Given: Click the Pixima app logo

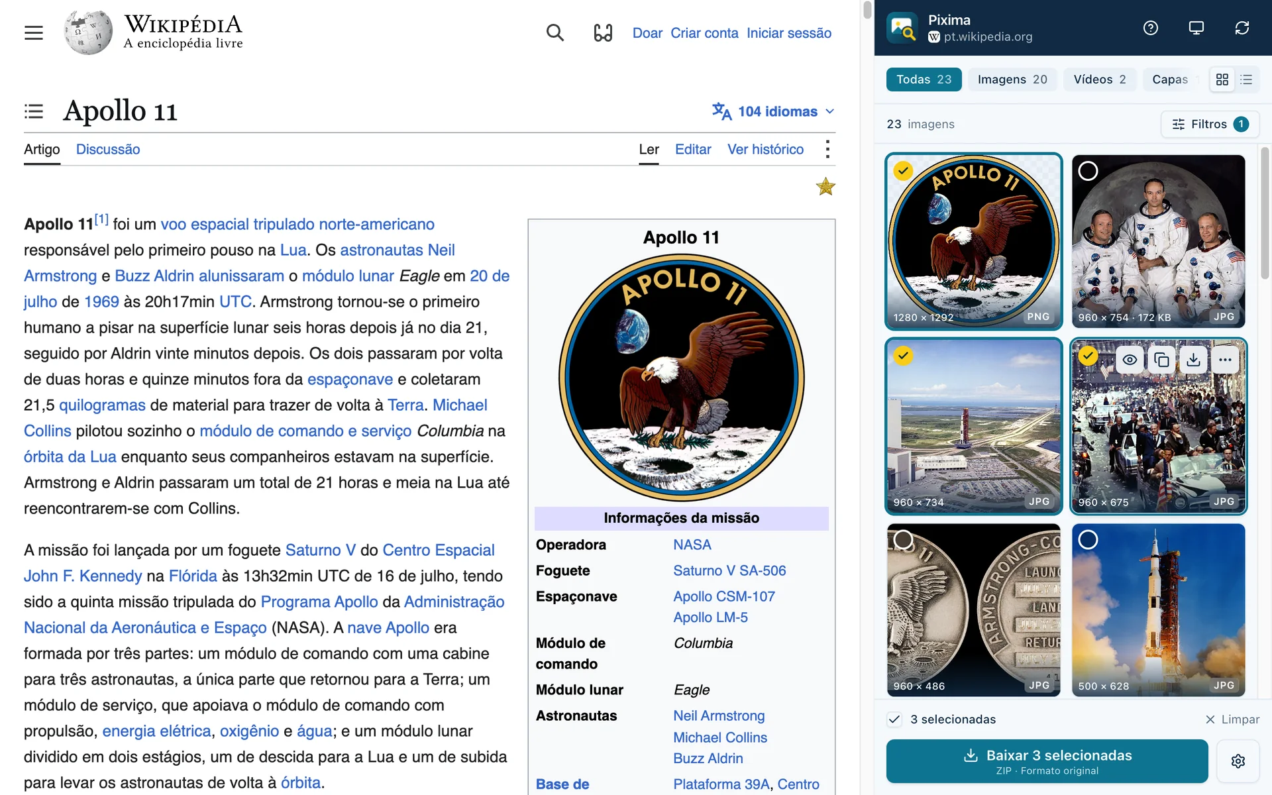Looking at the screenshot, I should (x=902, y=28).
